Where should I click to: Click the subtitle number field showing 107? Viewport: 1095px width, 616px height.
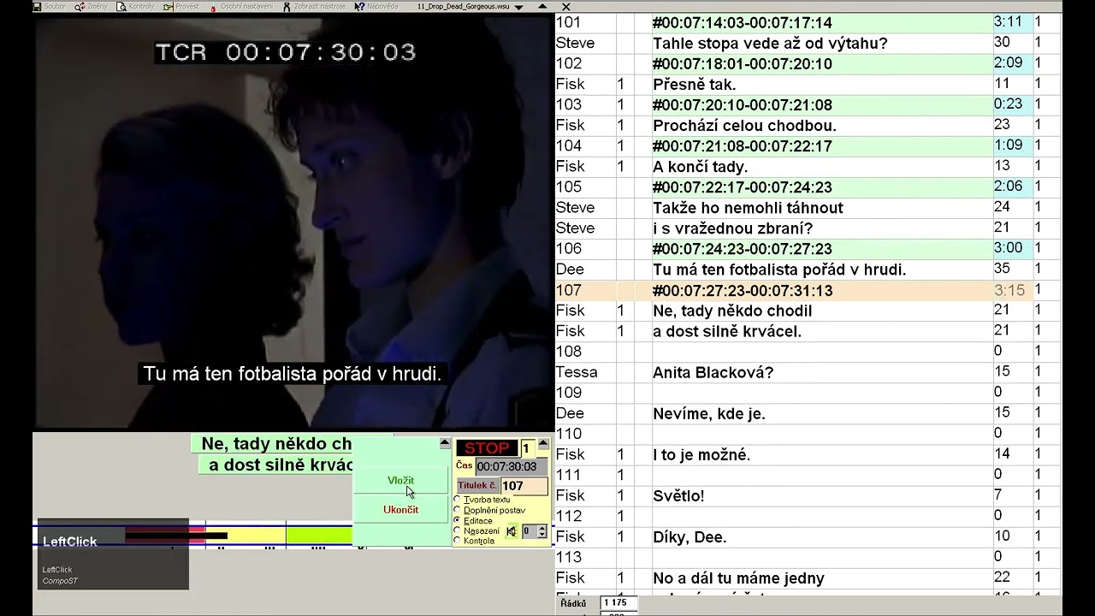coord(524,485)
